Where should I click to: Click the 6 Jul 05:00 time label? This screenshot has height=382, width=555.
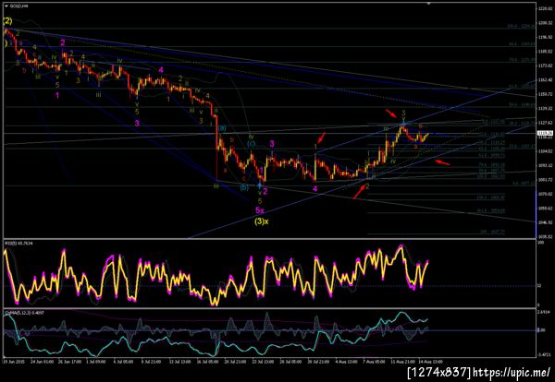(124, 362)
